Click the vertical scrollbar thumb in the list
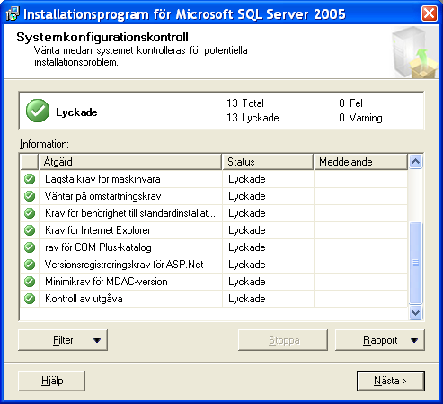 (415, 263)
